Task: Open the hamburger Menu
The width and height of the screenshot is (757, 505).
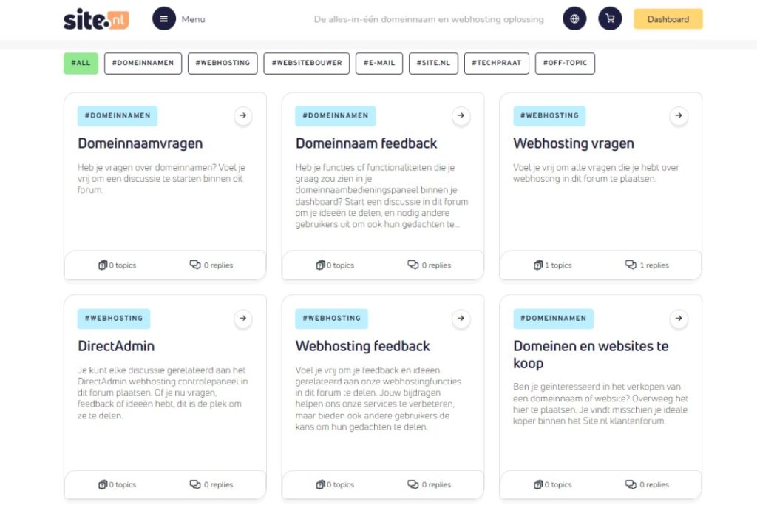Action: tap(164, 18)
